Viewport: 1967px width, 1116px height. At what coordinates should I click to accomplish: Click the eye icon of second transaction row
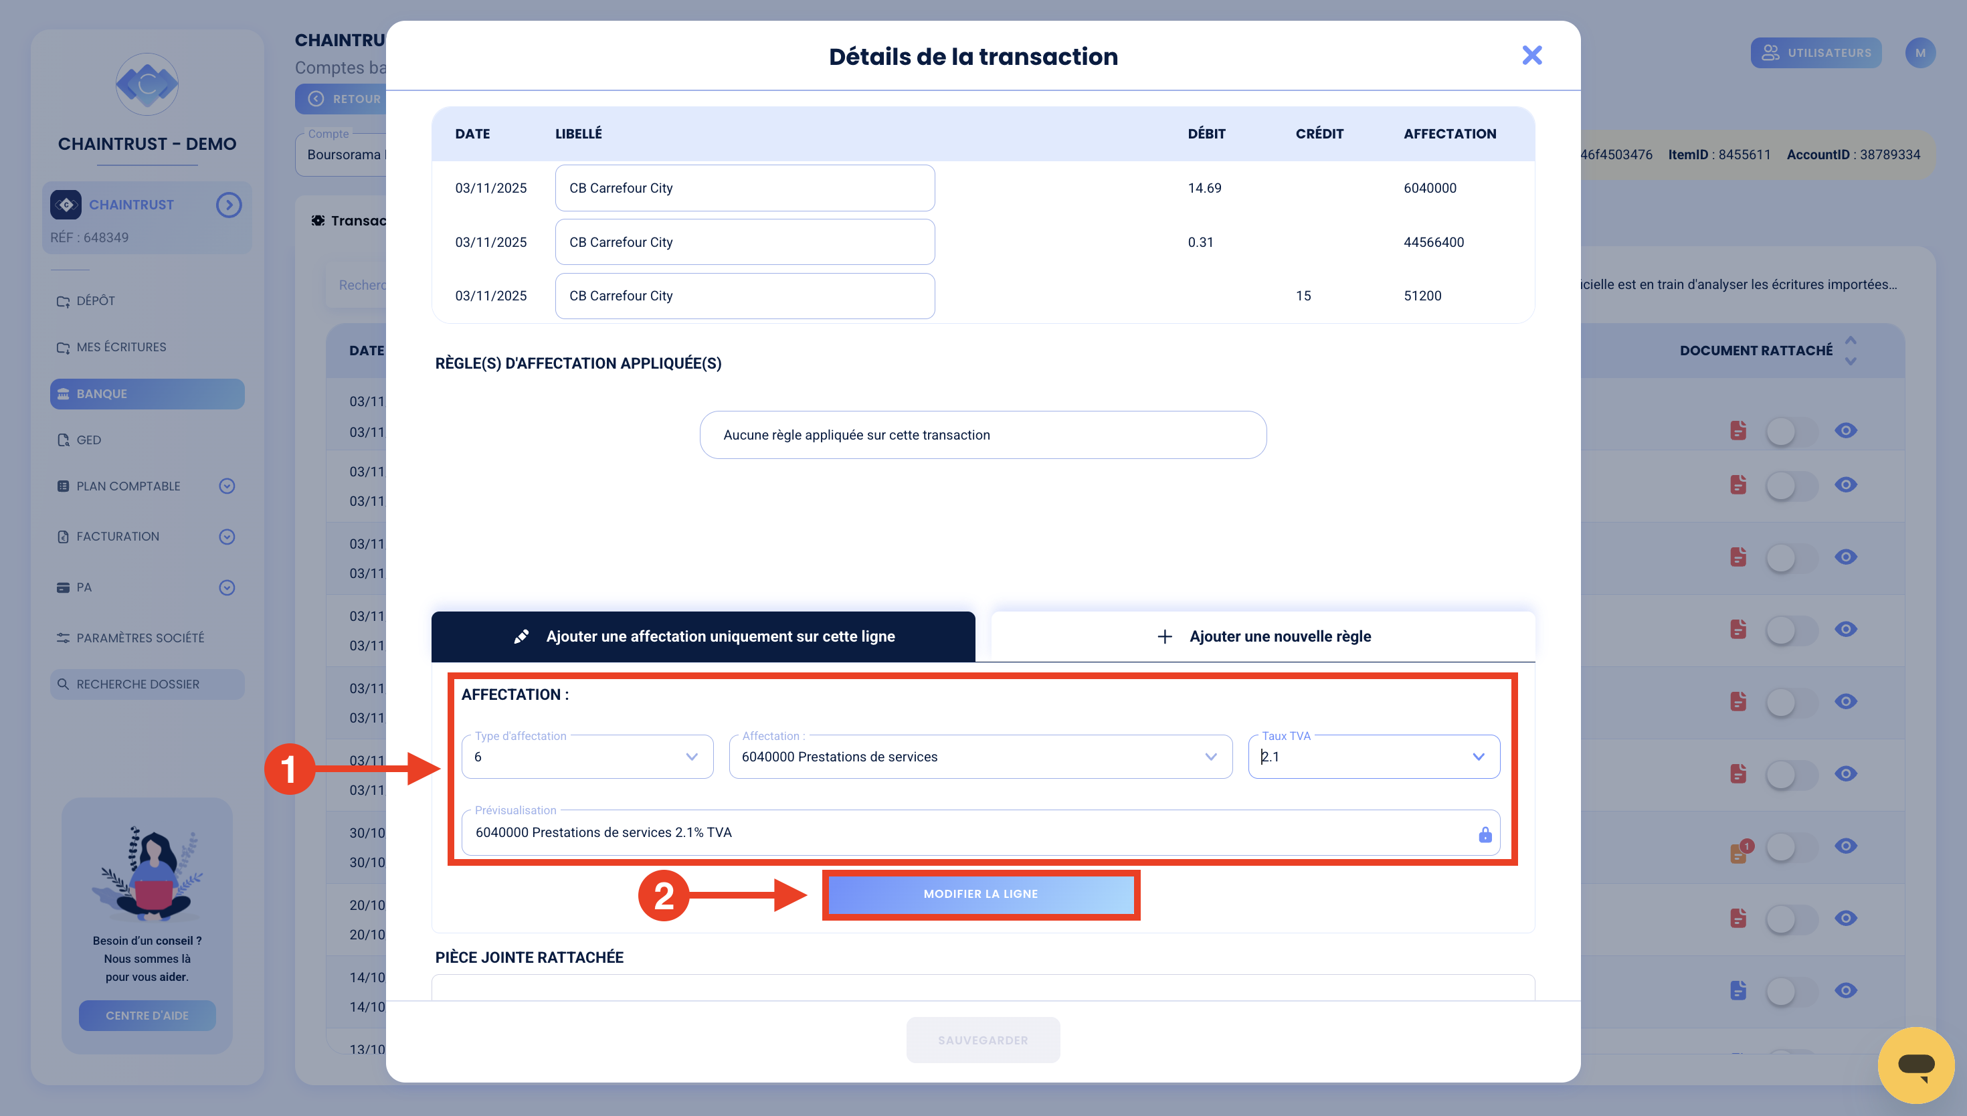(1846, 484)
